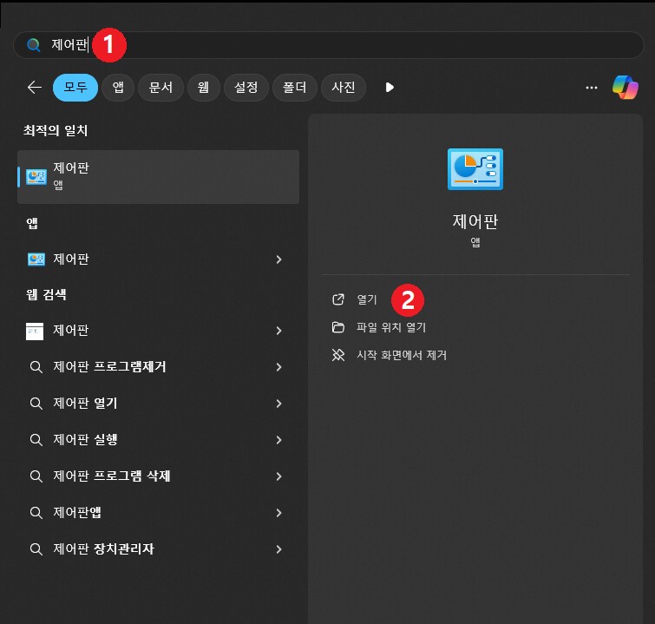655x624 pixels.
Task: Click search icon beside 제어판 프로그램제거
Action: point(36,367)
